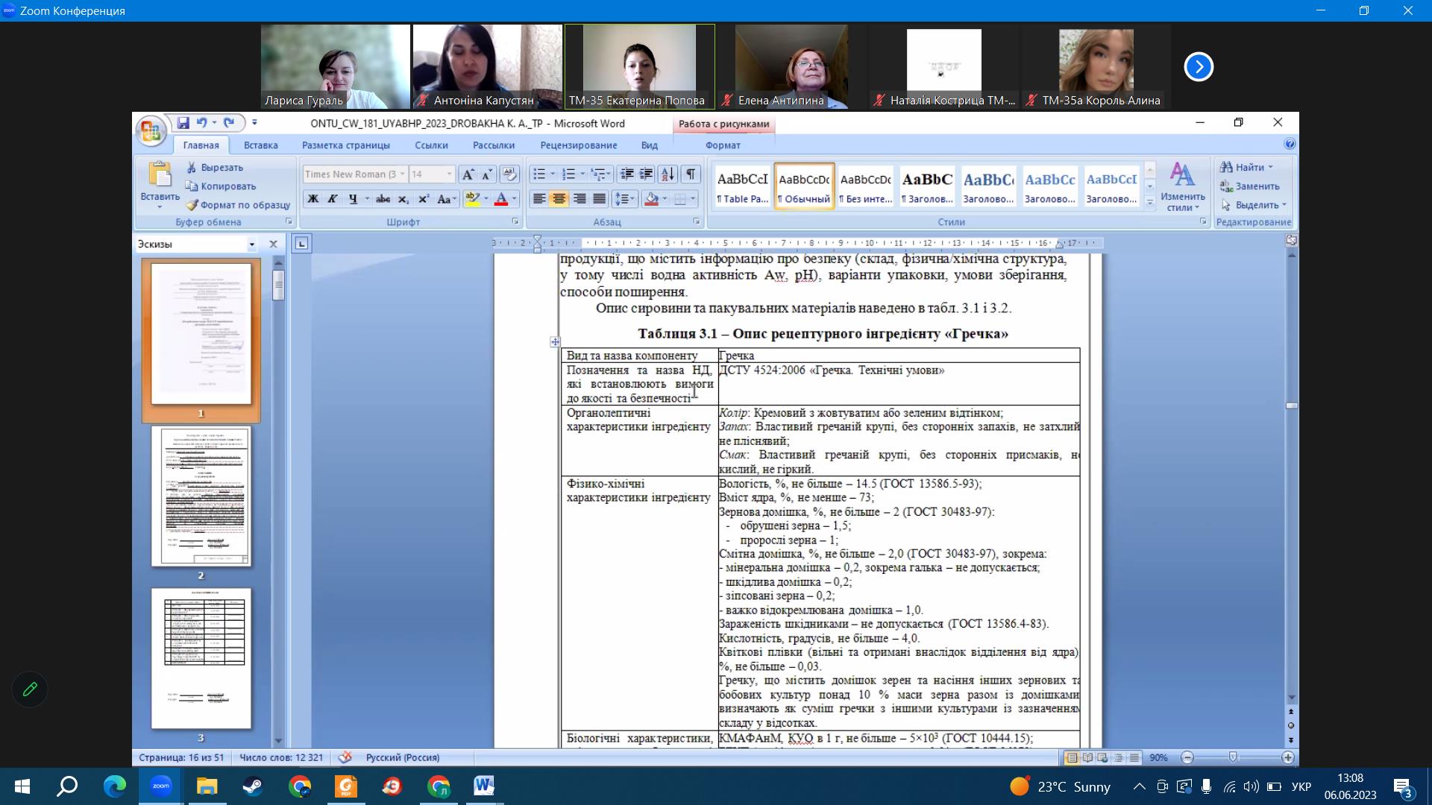Toggle superscript formatting

pos(423,199)
